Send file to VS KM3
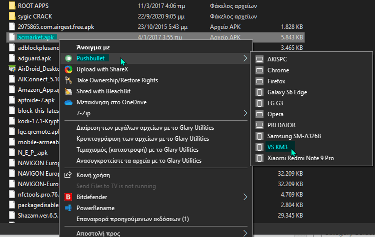The height and width of the screenshot is (237, 375). point(311,147)
